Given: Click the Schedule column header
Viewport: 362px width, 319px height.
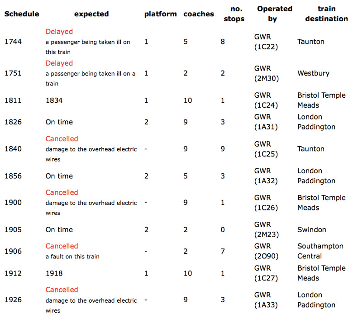Looking at the screenshot, I should [x=22, y=14].
